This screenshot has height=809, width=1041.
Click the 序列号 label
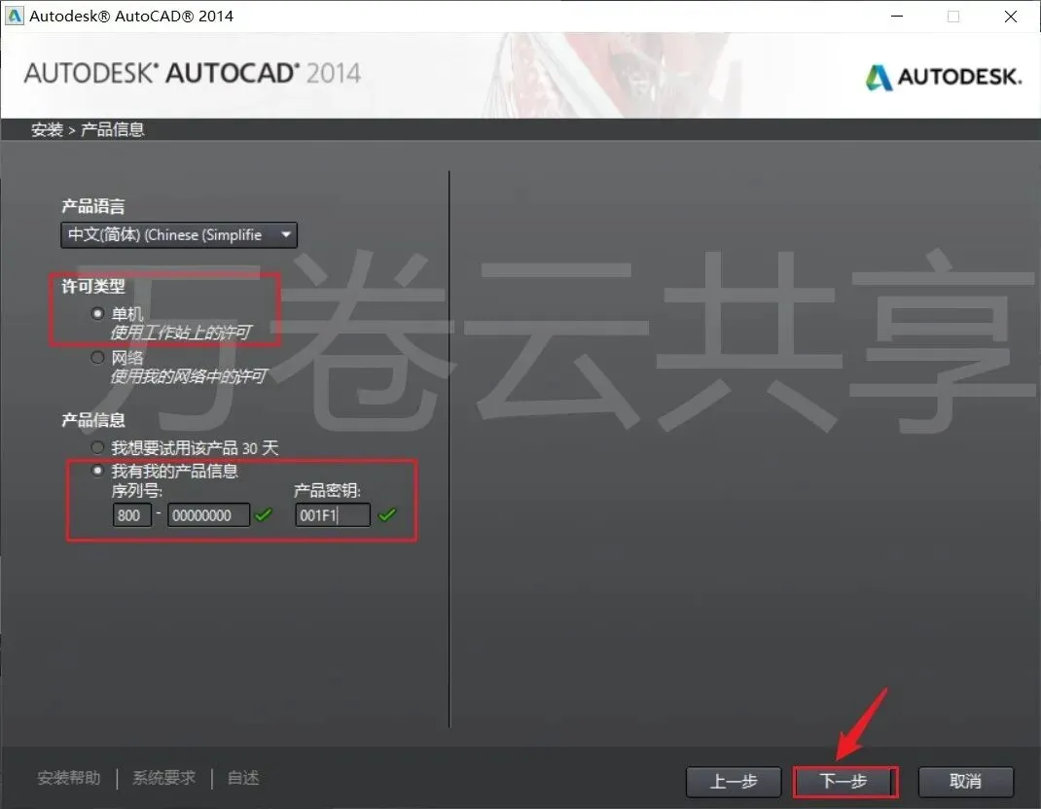137,491
